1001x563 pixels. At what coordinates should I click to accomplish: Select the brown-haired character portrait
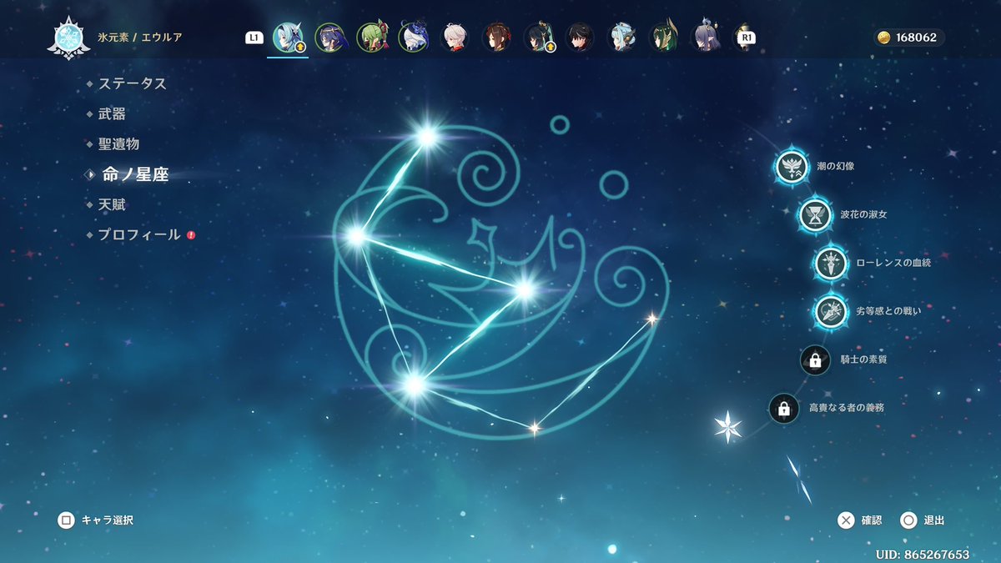point(495,38)
